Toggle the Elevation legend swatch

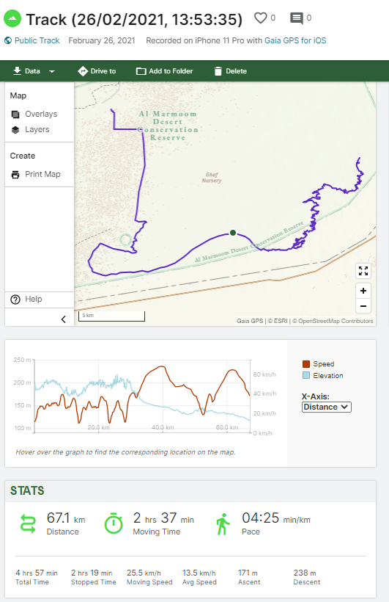click(305, 375)
